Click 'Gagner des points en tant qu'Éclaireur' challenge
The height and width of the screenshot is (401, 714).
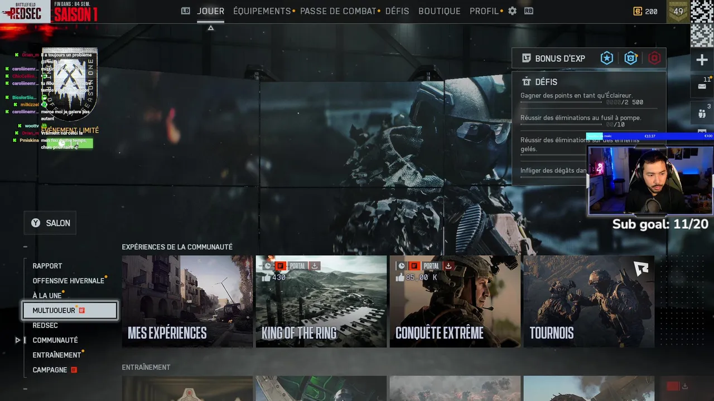coord(576,95)
